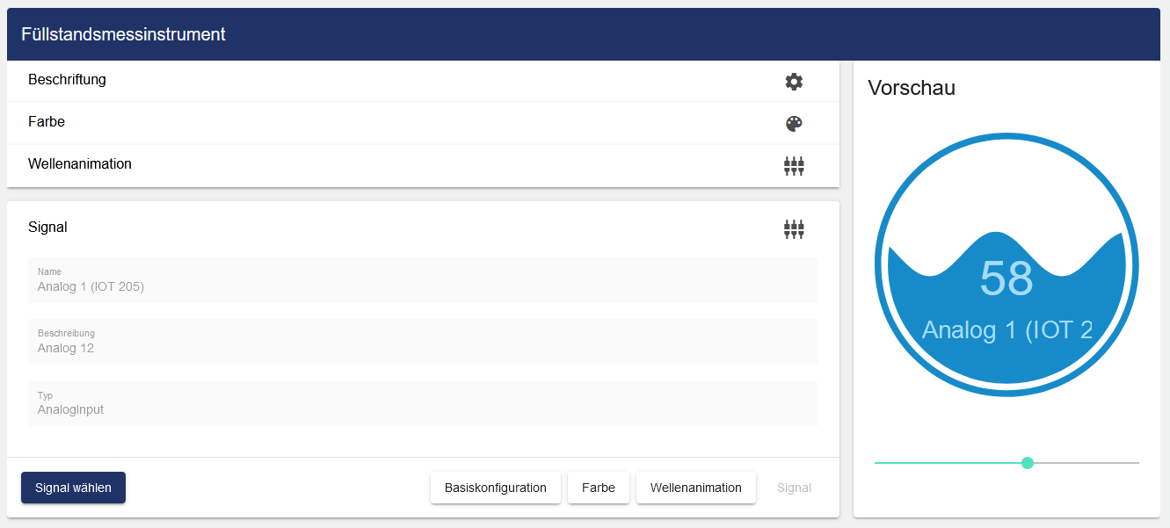
Task: Click the gear icon in the Beschriftung row
Action: [794, 82]
